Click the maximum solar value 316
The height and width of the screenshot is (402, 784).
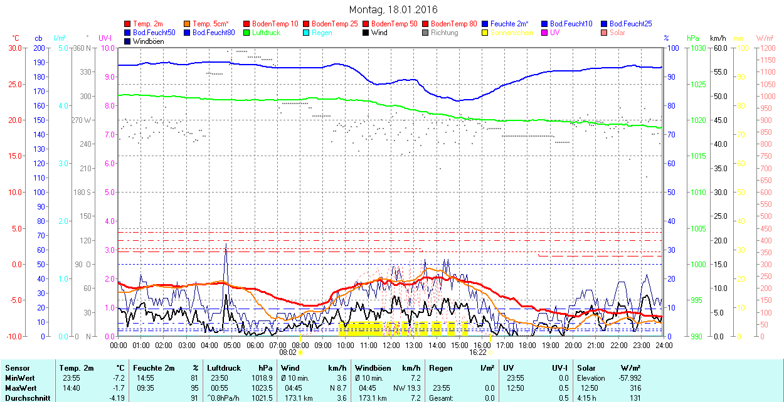coord(635,388)
